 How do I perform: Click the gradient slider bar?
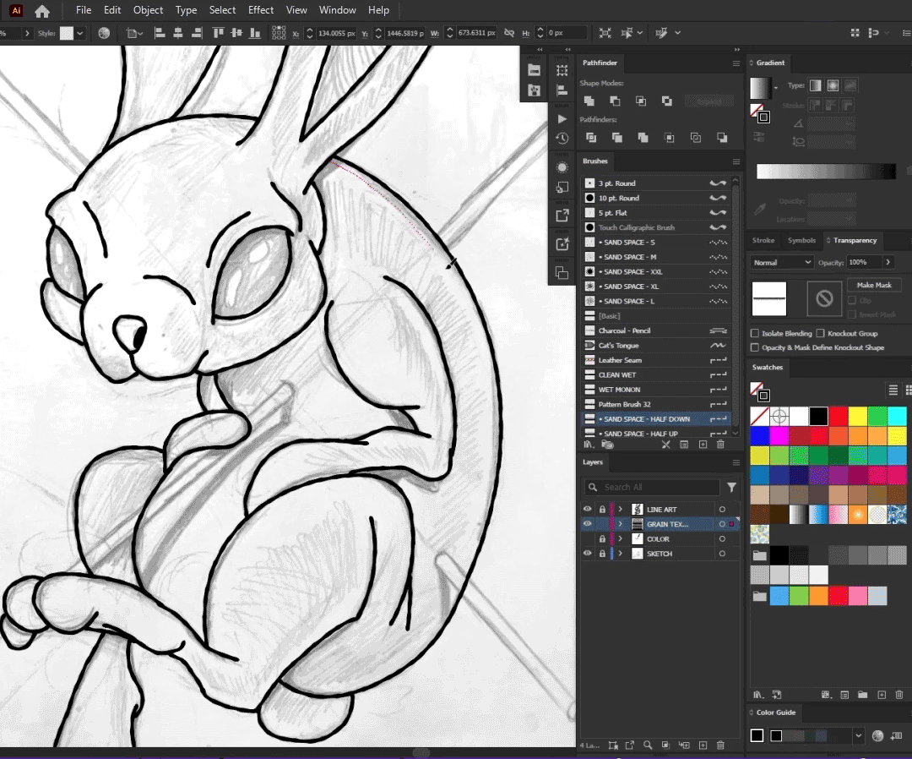[826, 171]
